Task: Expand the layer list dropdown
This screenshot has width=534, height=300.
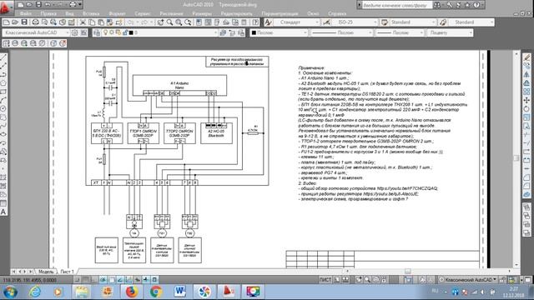Action: pos(215,32)
